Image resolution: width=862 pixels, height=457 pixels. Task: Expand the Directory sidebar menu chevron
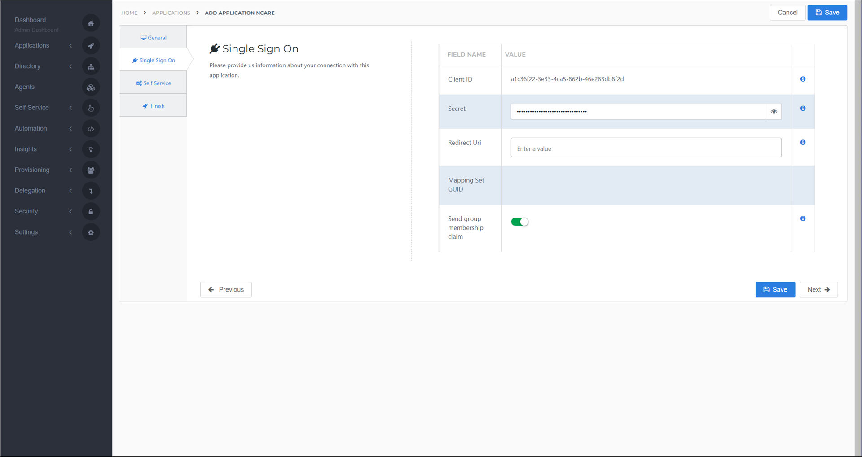70,66
